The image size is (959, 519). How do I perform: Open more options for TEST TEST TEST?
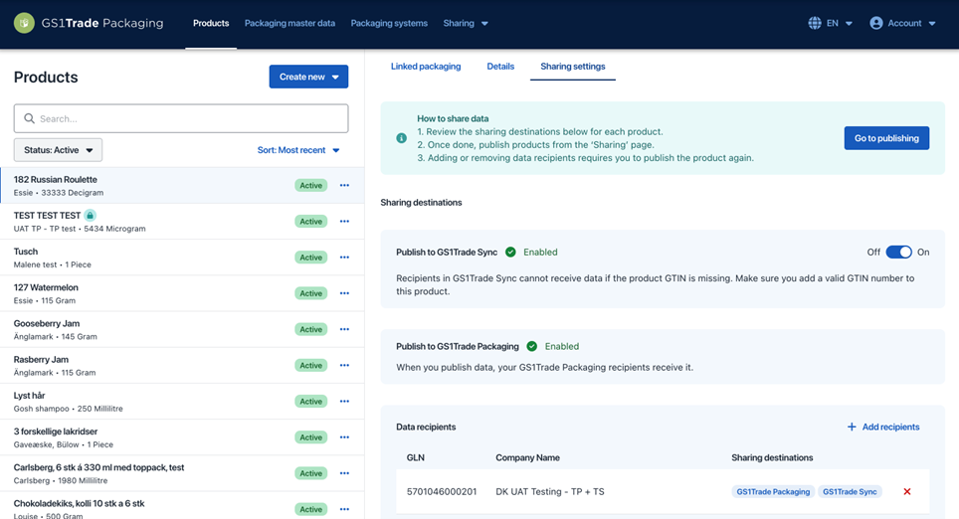click(344, 222)
